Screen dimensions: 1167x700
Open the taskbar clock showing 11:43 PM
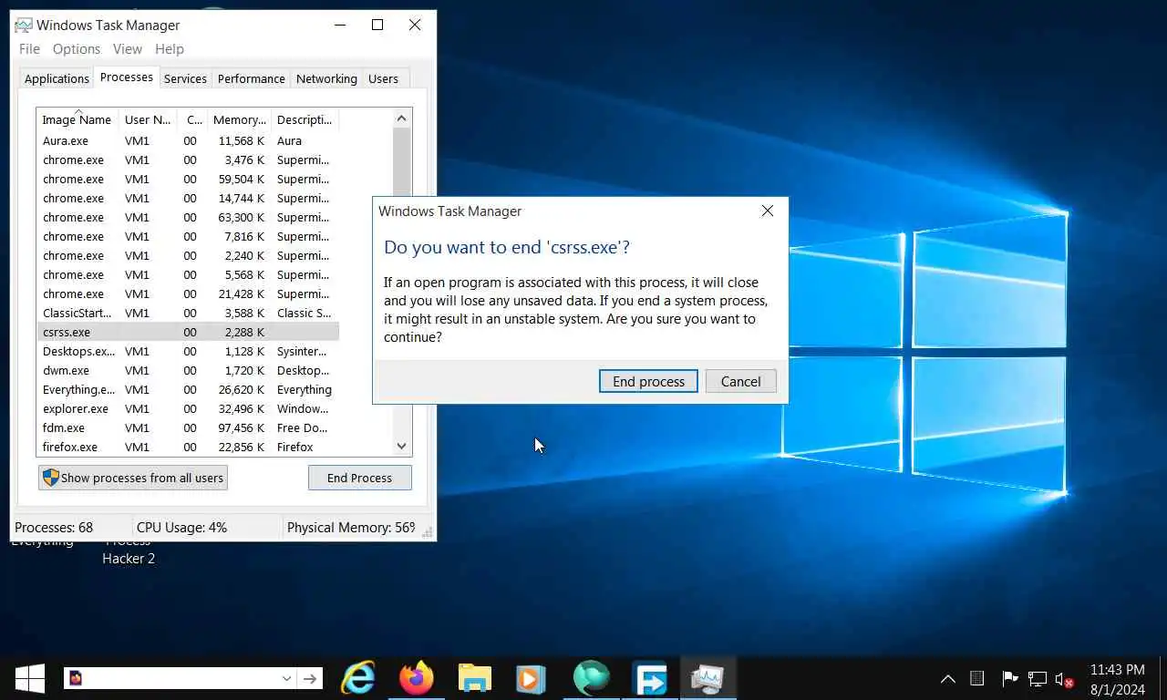click(1117, 679)
